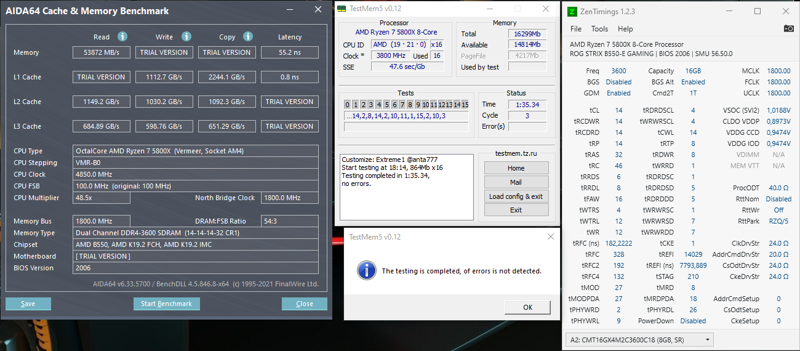Click the RttPark RZQ/5 value
This screenshot has height=351, width=800.
point(778,221)
